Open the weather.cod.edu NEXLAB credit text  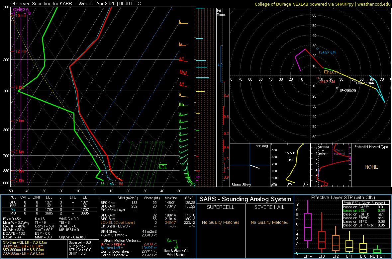pos(322,4)
